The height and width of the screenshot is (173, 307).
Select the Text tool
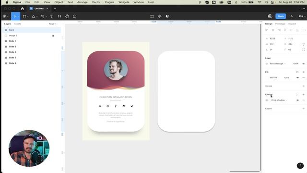pos(52,16)
